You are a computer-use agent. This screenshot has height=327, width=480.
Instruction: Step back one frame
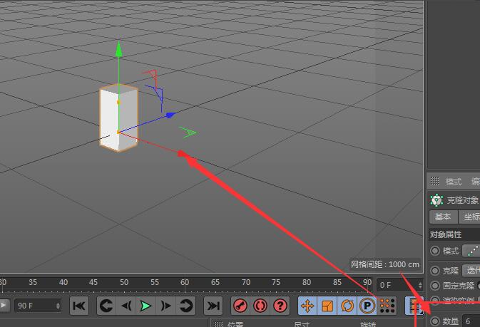[126, 306]
